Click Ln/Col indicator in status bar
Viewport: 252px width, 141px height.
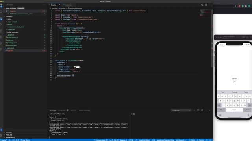coord(114,140)
